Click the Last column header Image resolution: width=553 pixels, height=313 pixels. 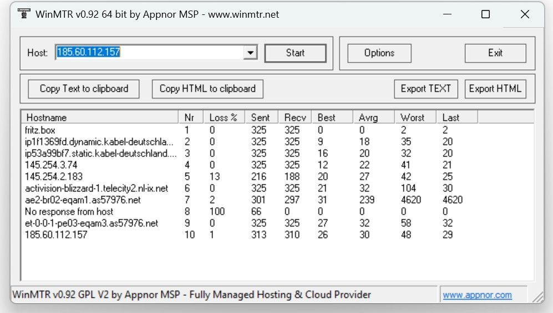[x=457, y=117]
